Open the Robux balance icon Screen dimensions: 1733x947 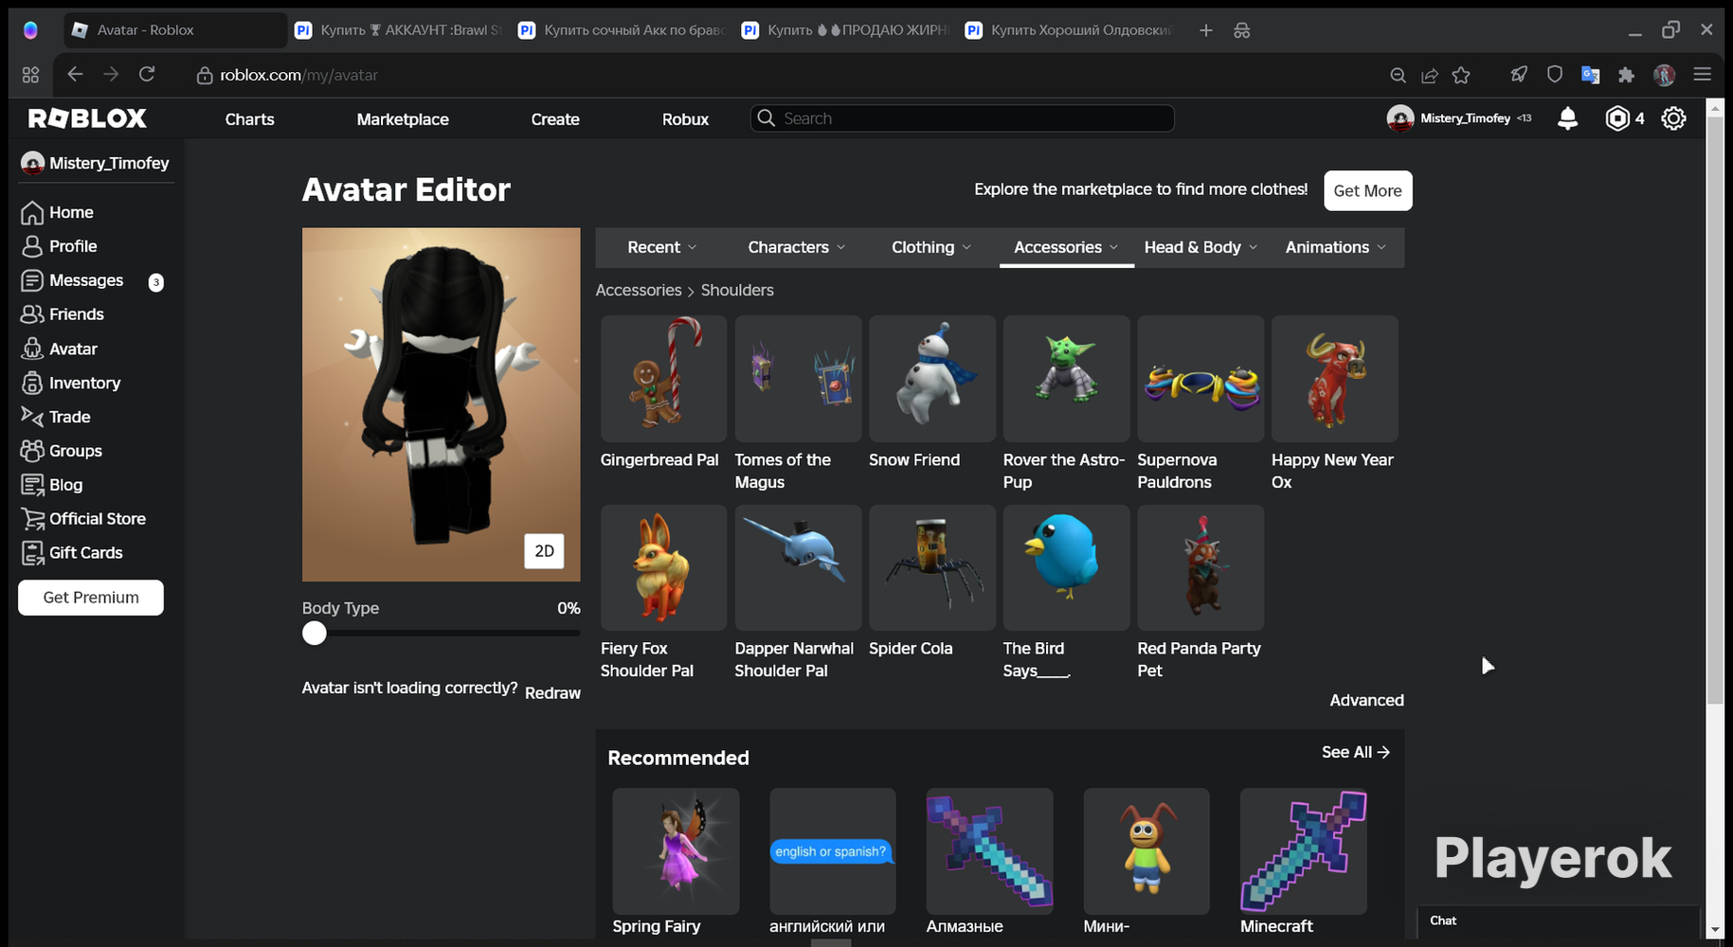(x=1617, y=118)
